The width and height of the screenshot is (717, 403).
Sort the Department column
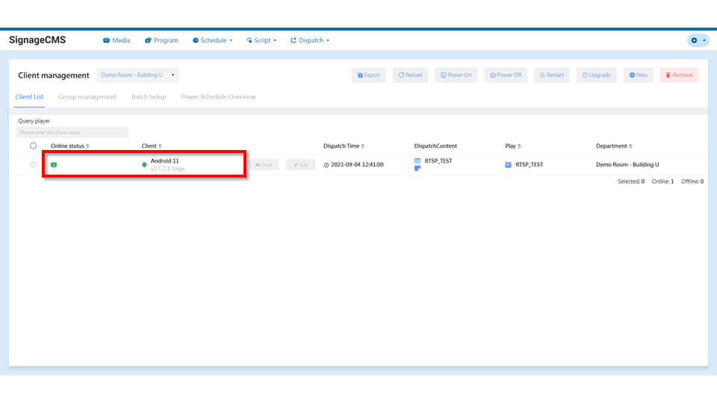coord(630,146)
